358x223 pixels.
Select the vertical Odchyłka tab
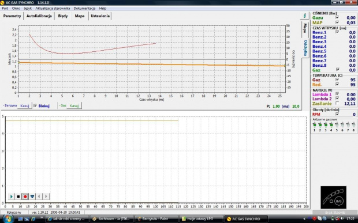[305, 48]
